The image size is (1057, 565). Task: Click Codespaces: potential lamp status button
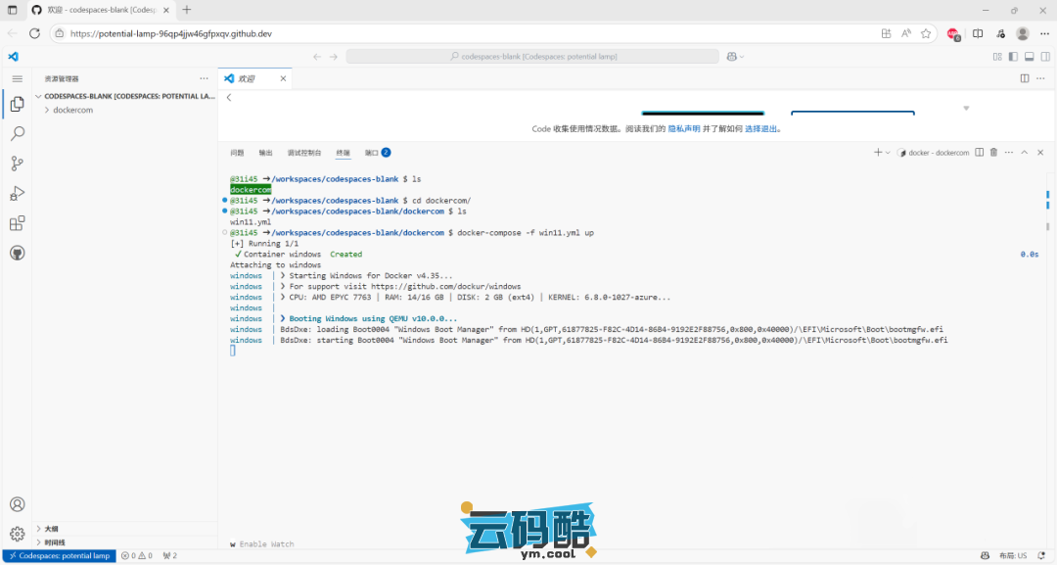point(59,556)
